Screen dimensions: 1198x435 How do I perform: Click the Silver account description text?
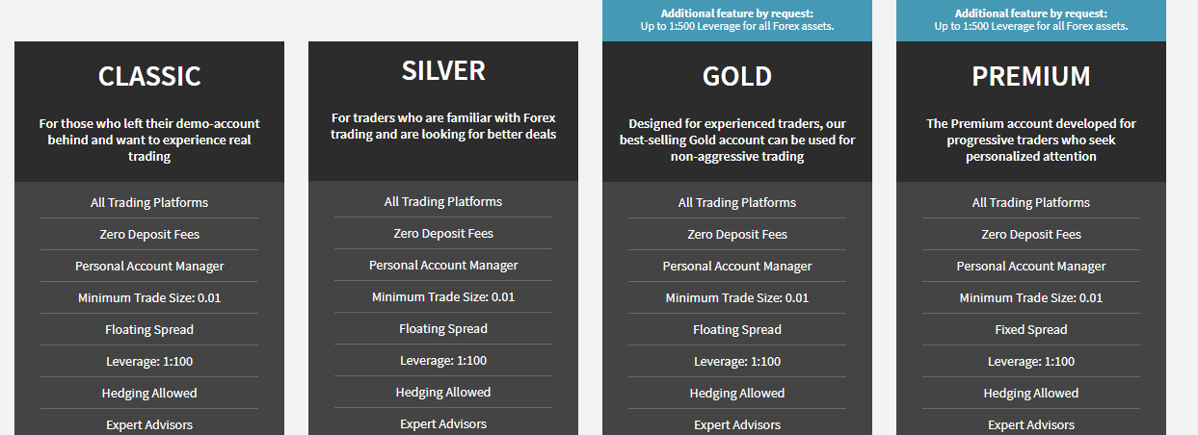[443, 126]
